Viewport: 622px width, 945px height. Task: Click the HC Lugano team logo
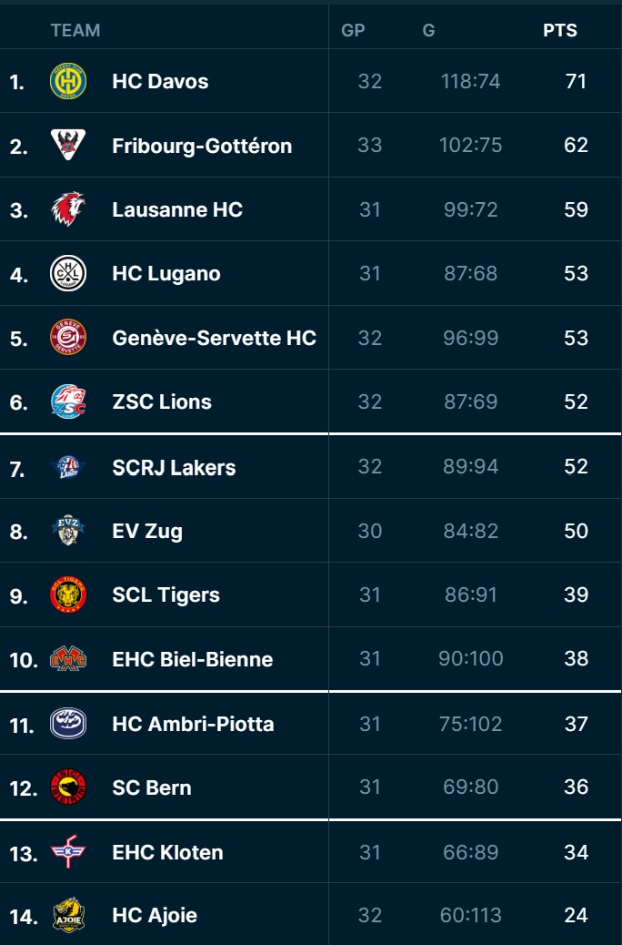point(68,273)
